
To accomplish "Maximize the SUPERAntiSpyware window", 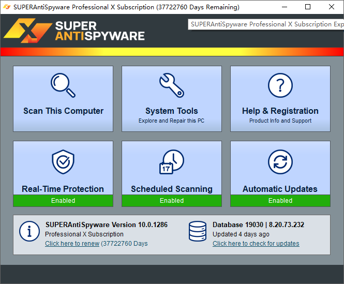I will point(308,7).
